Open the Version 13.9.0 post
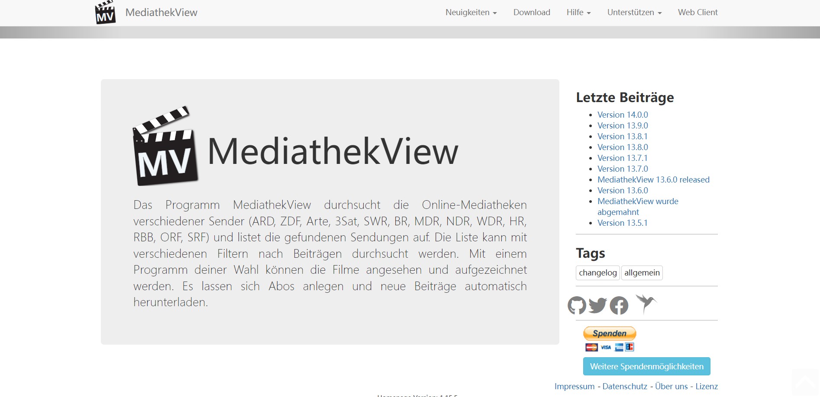This screenshot has height=397, width=820. point(623,125)
